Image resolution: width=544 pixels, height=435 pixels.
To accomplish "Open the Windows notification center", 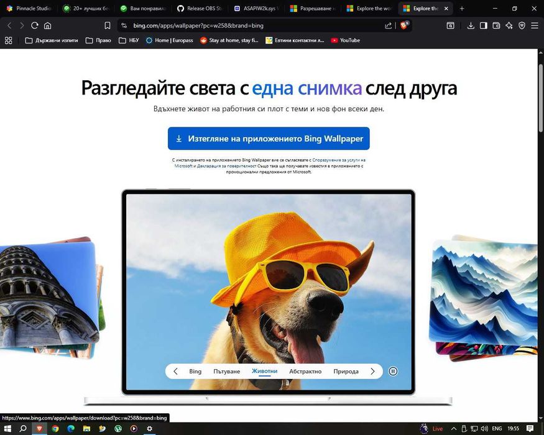I will (530, 428).
